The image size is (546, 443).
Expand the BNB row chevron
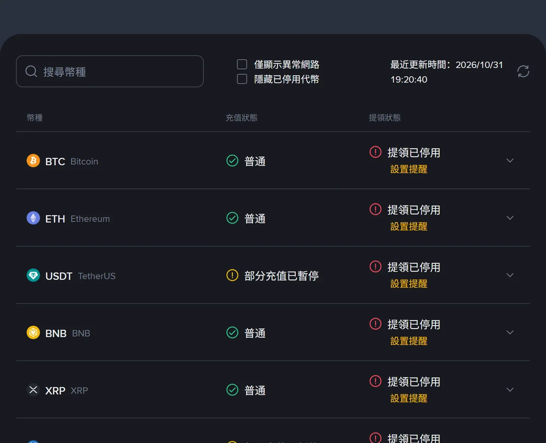[510, 333]
